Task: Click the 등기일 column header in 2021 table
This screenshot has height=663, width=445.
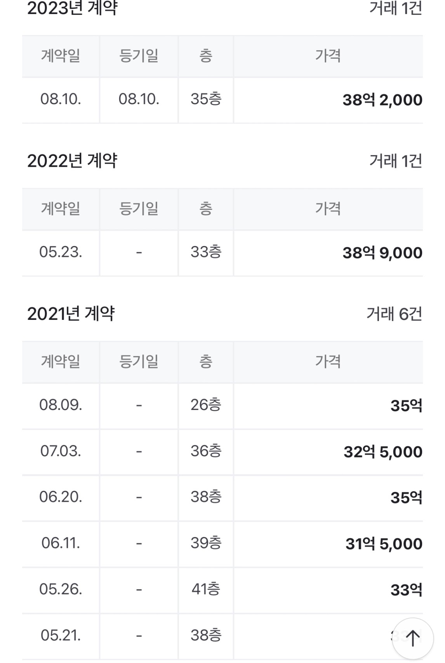Action: tap(139, 361)
